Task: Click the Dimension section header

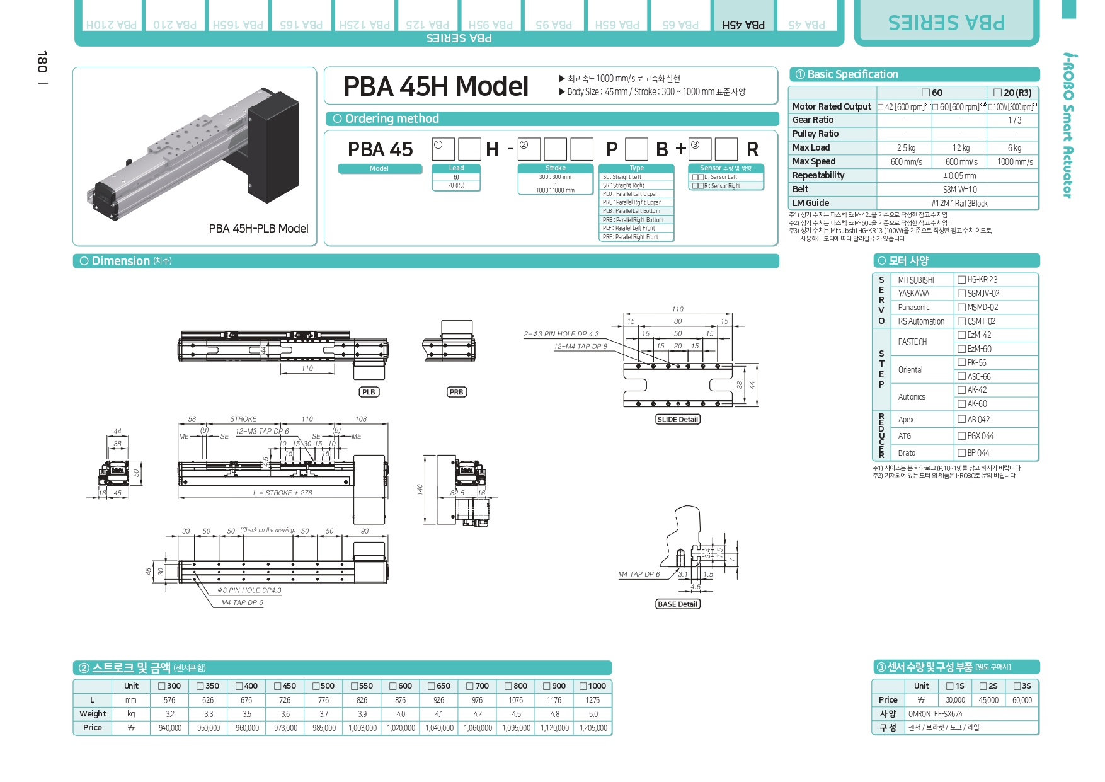Action: [426, 261]
